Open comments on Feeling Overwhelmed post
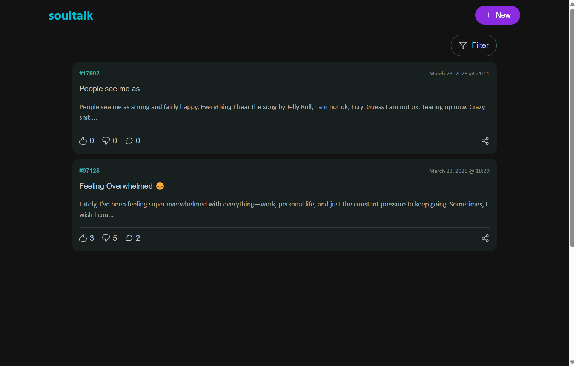Image resolution: width=576 pixels, height=366 pixels. [x=129, y=238]
